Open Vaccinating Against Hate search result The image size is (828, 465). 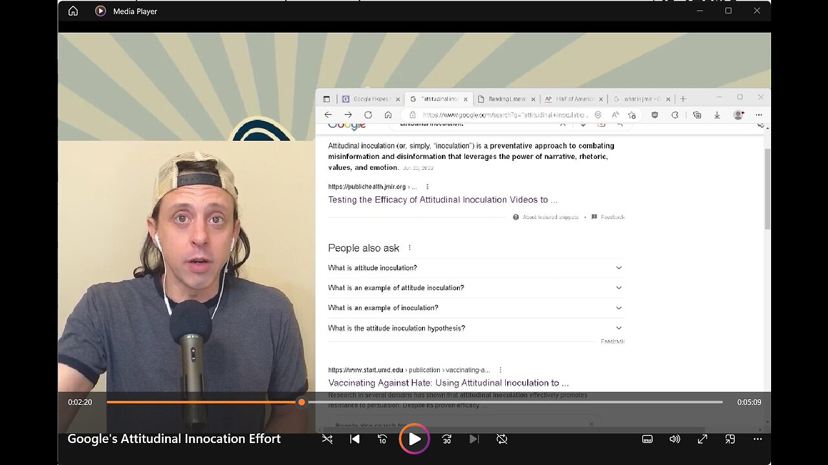pyautogui.click(x=448, y=383)
